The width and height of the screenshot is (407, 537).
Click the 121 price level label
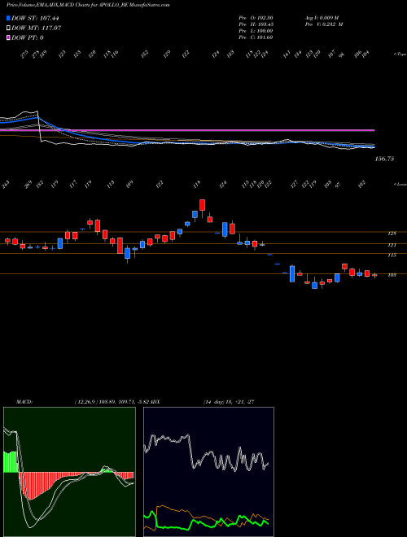coord(392,245)
